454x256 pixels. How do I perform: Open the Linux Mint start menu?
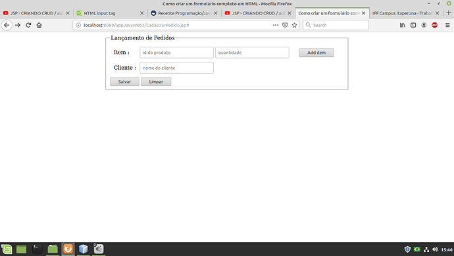point(7,249)
